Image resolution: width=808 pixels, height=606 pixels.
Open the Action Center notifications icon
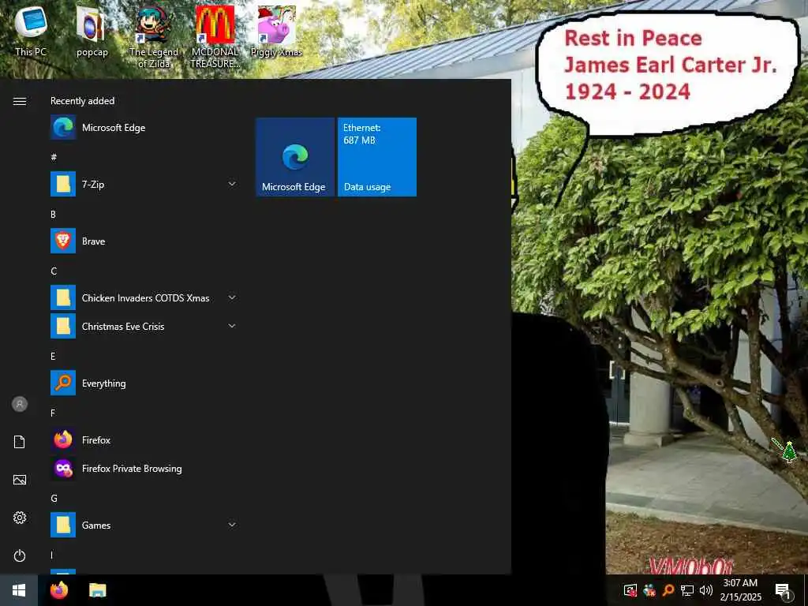tap(783, 591)
